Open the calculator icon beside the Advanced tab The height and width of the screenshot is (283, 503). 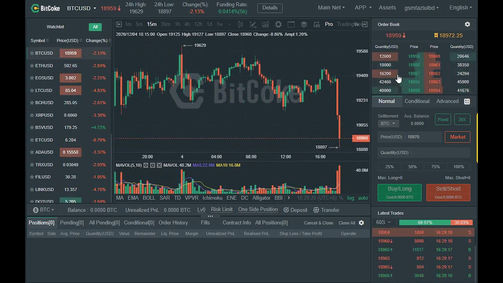click(x=467, y=101)
